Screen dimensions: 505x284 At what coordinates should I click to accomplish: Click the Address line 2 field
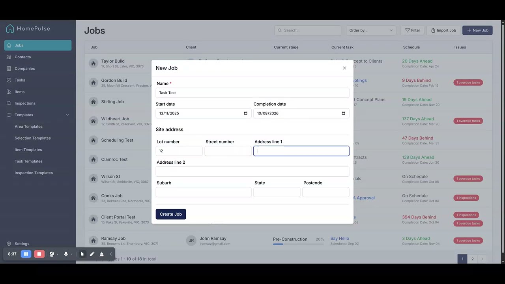[252, 172]
